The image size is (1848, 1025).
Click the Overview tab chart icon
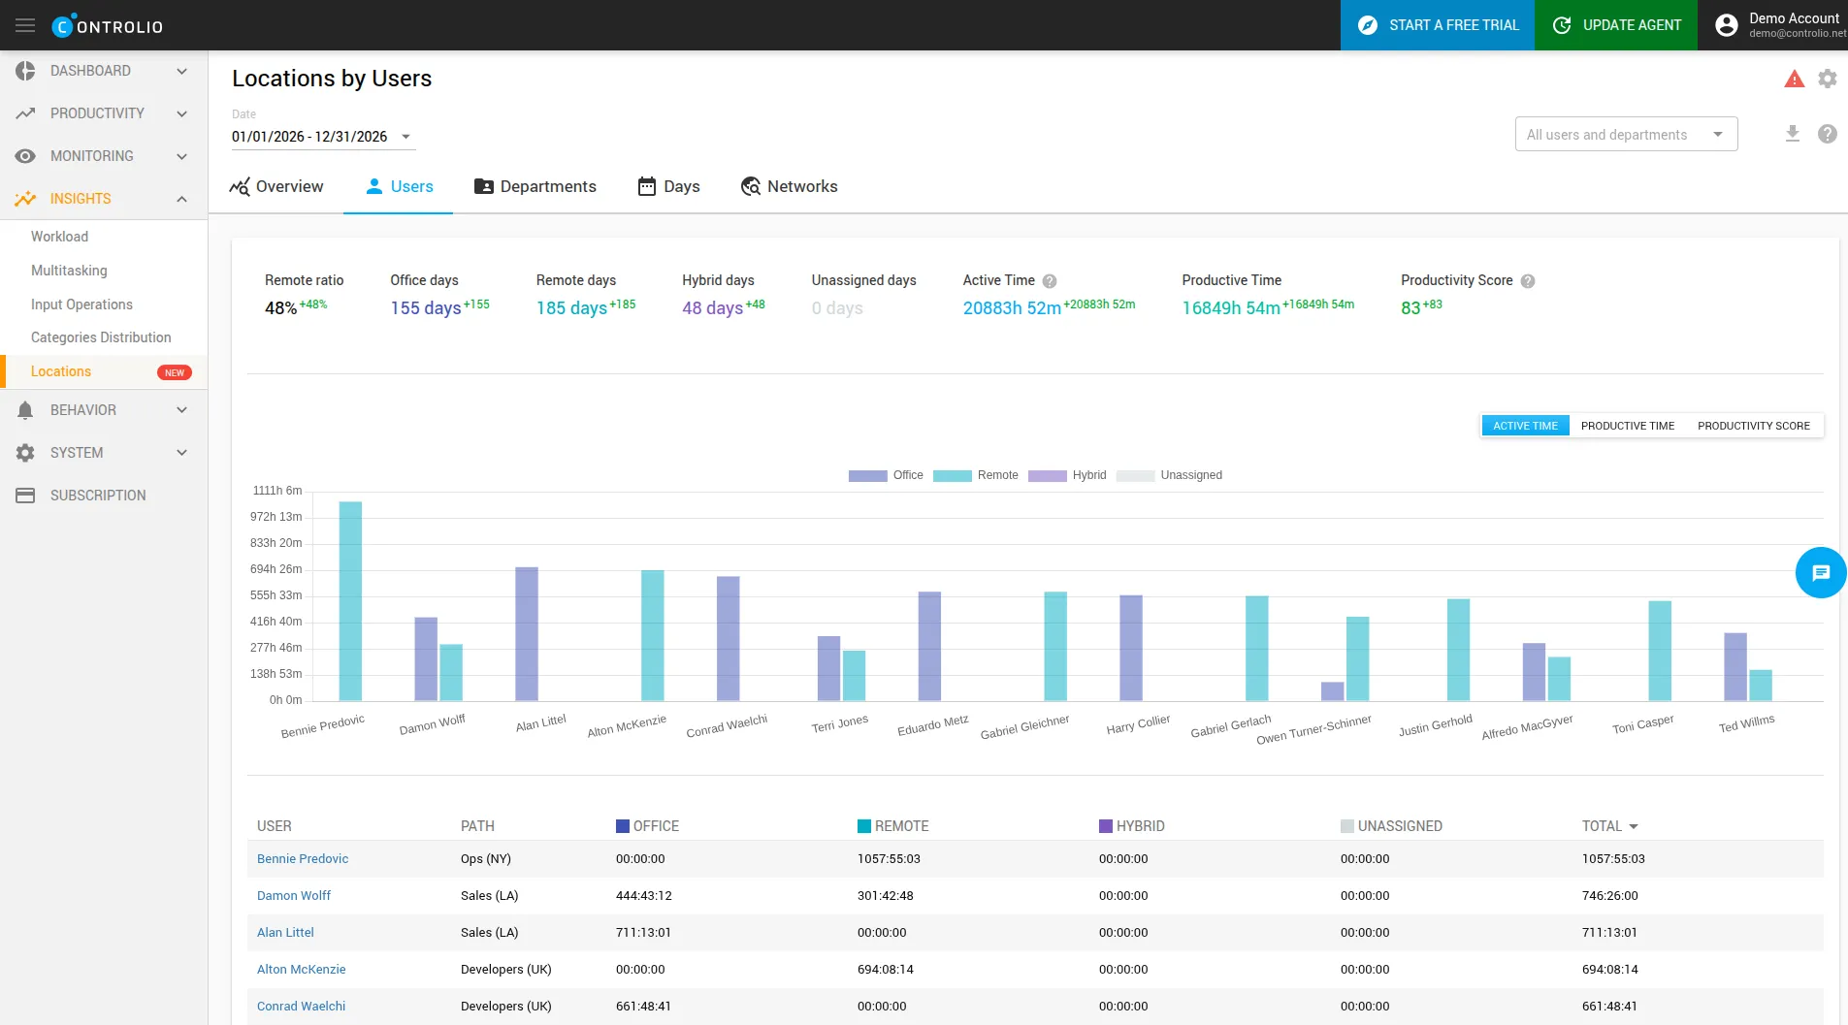[x=240, y=186]
